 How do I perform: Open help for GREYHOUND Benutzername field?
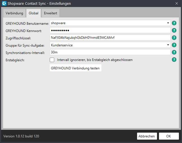pyautogui.click(x=174, y=23)
